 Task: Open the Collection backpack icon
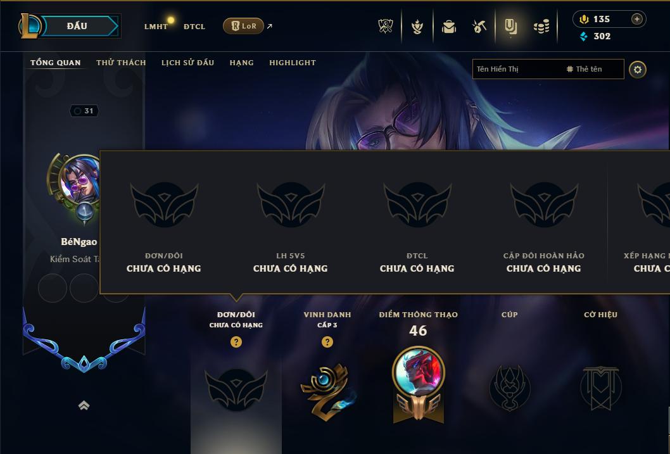[x=448, y=27]
